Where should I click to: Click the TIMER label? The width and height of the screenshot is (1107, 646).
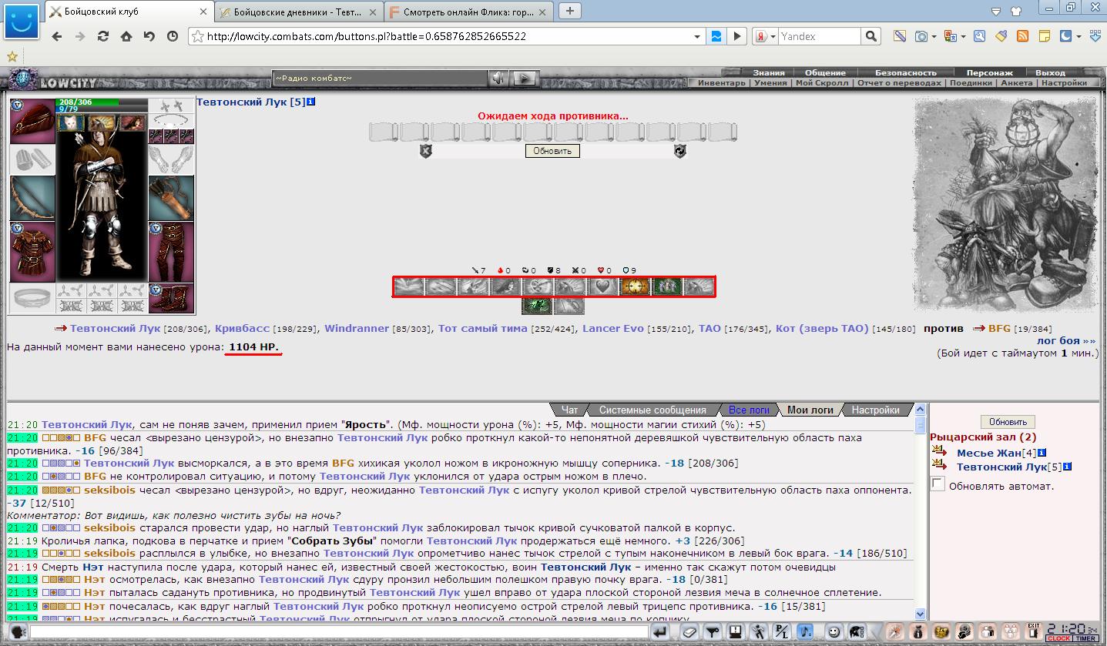(x=1085, y=638)
